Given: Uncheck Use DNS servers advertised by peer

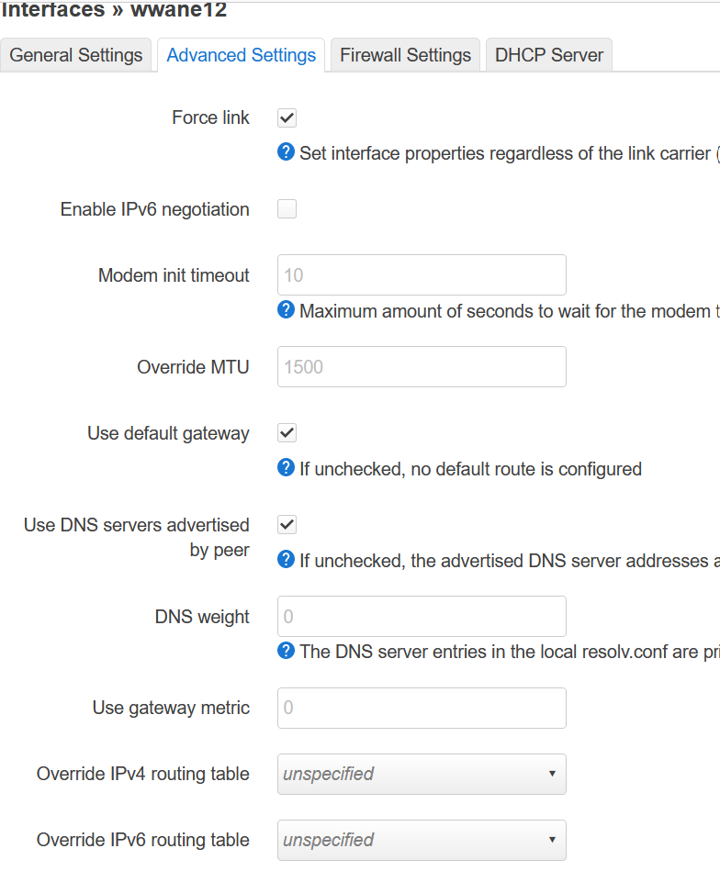Looking at the screenshot, I should pos(287,524).
